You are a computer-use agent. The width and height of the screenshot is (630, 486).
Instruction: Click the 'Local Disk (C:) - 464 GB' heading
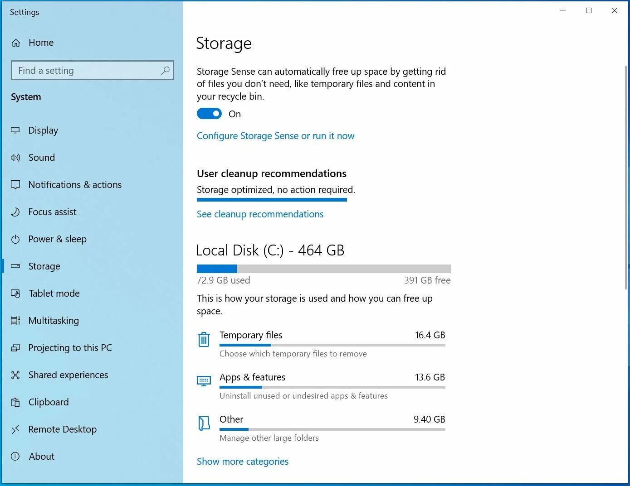pyautogui.click(x=270, y=250)
